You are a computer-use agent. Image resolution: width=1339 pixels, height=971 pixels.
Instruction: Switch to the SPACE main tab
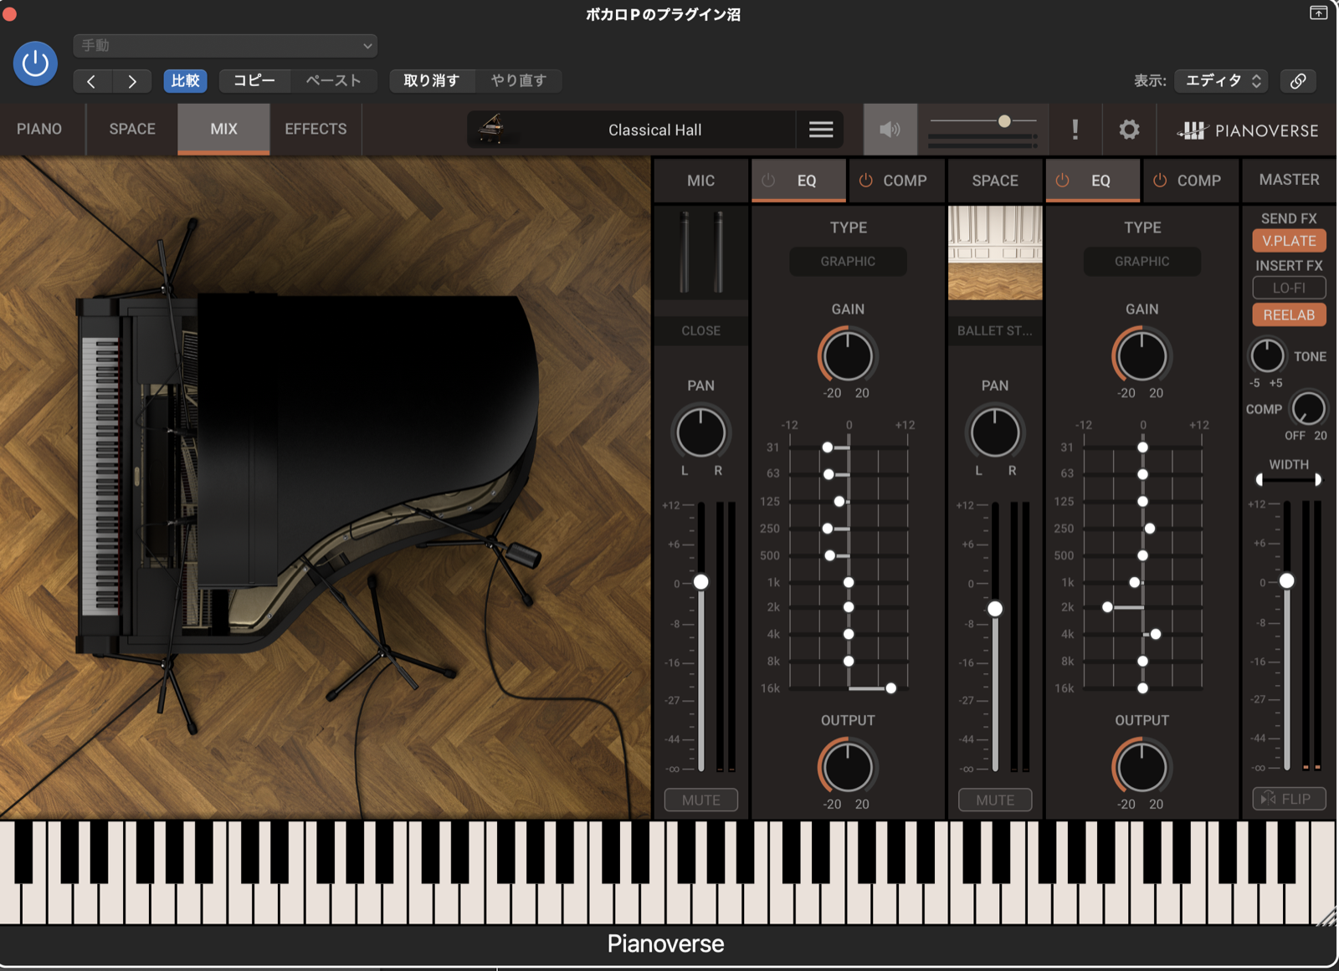coord(132,129)
